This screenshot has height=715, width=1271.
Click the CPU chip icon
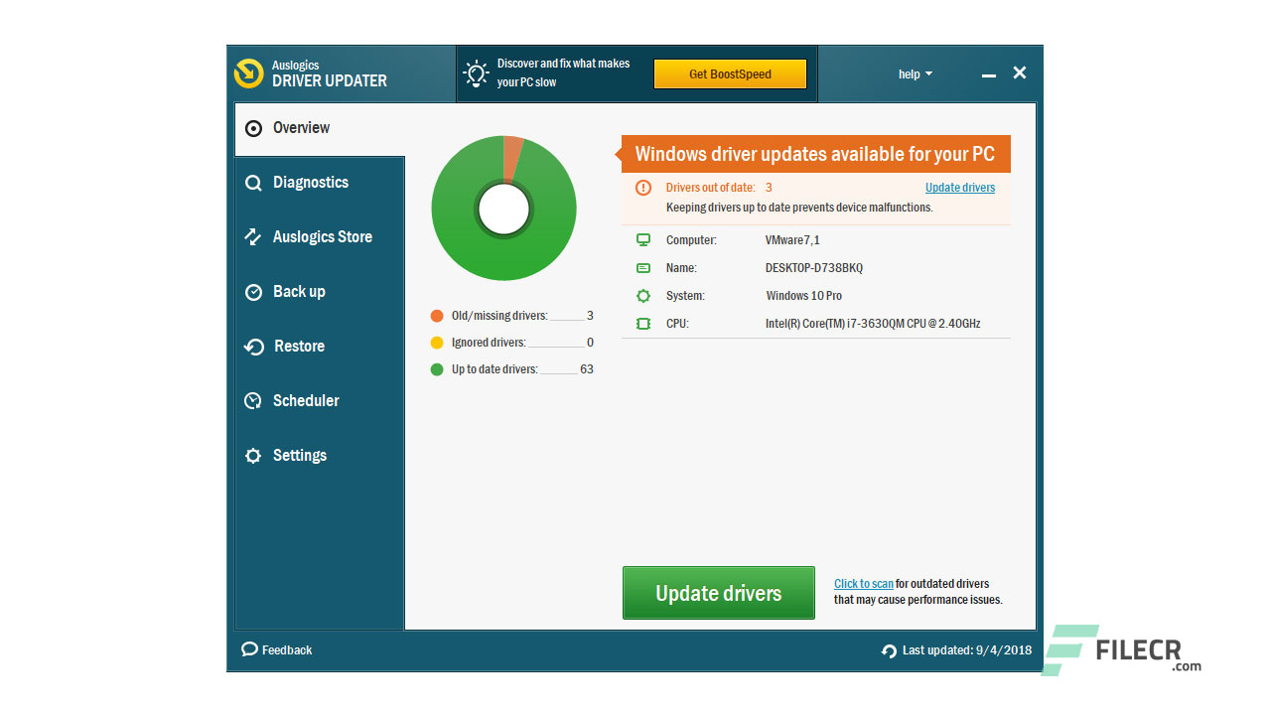pos(643,324)
